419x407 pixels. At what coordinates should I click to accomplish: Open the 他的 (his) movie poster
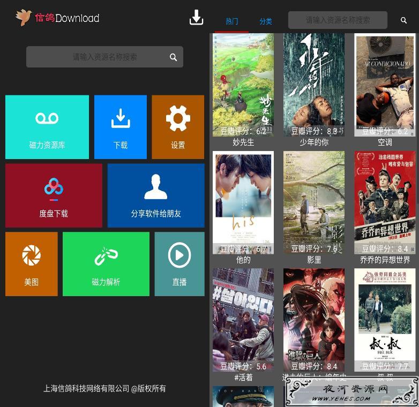click(x=243, y=202)
